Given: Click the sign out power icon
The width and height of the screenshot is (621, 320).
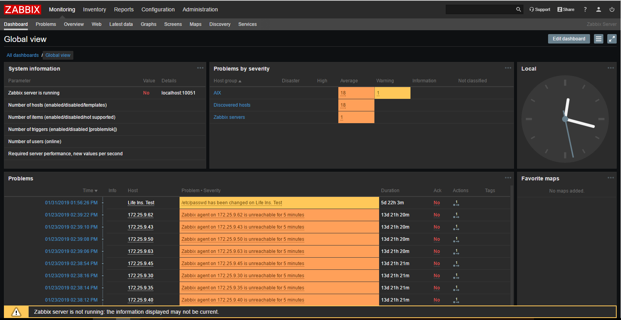Looking at the screenshot, I should [612, 9].
